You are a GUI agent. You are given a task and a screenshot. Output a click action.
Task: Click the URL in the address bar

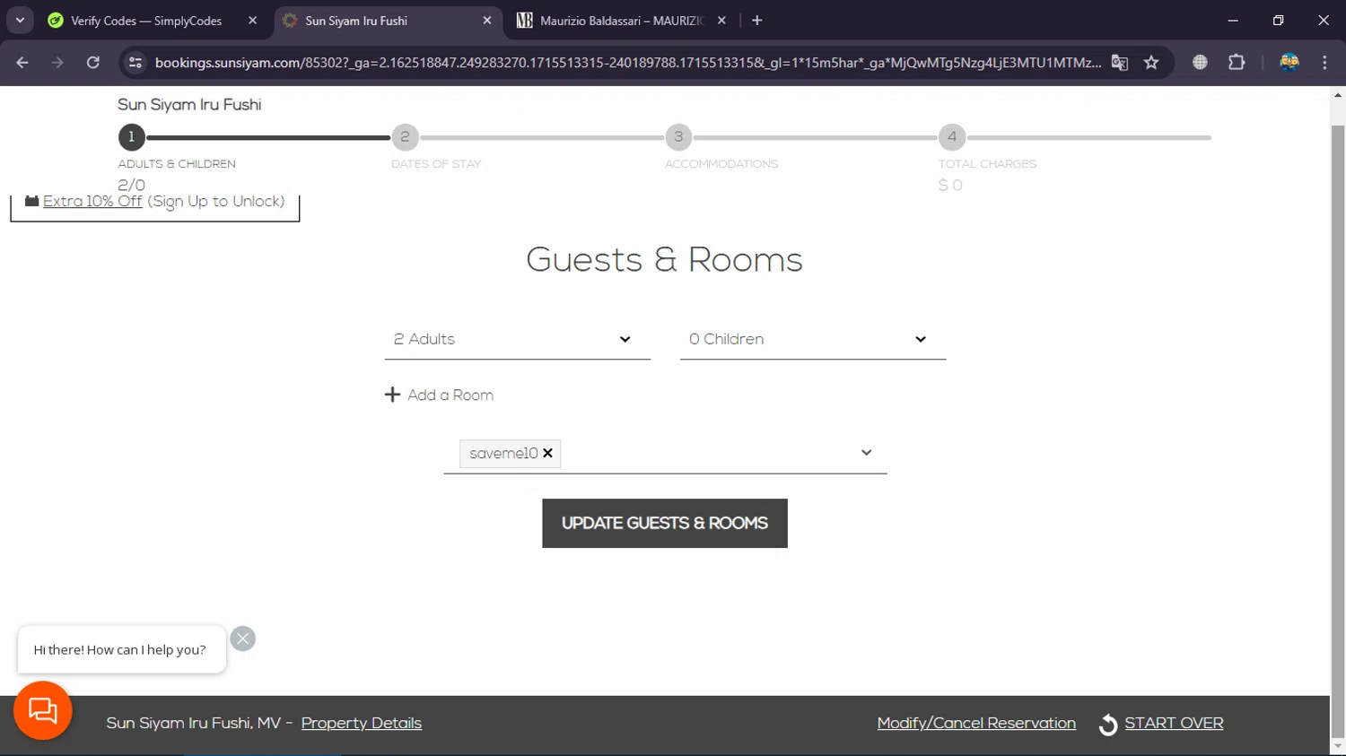click(x=628, y=63)
